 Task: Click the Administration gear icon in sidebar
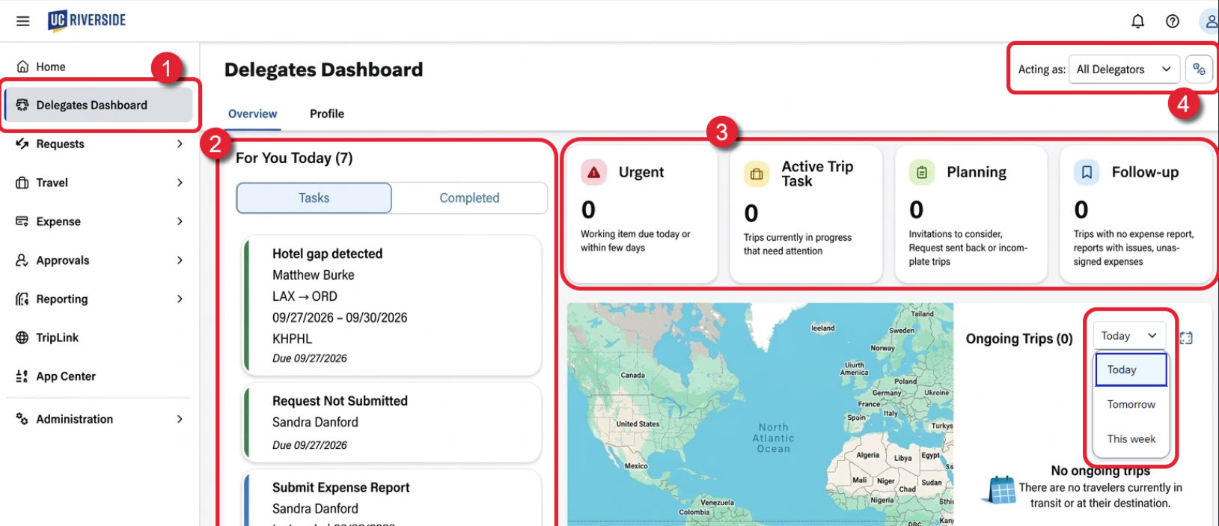22,419
